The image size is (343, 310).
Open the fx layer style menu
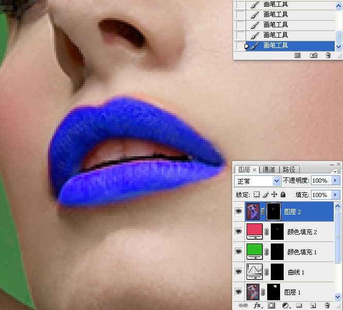tap(257, 305)
